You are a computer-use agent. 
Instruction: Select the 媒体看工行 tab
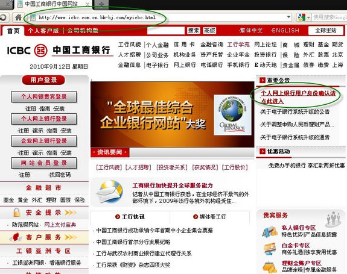[x=209, y=217]
